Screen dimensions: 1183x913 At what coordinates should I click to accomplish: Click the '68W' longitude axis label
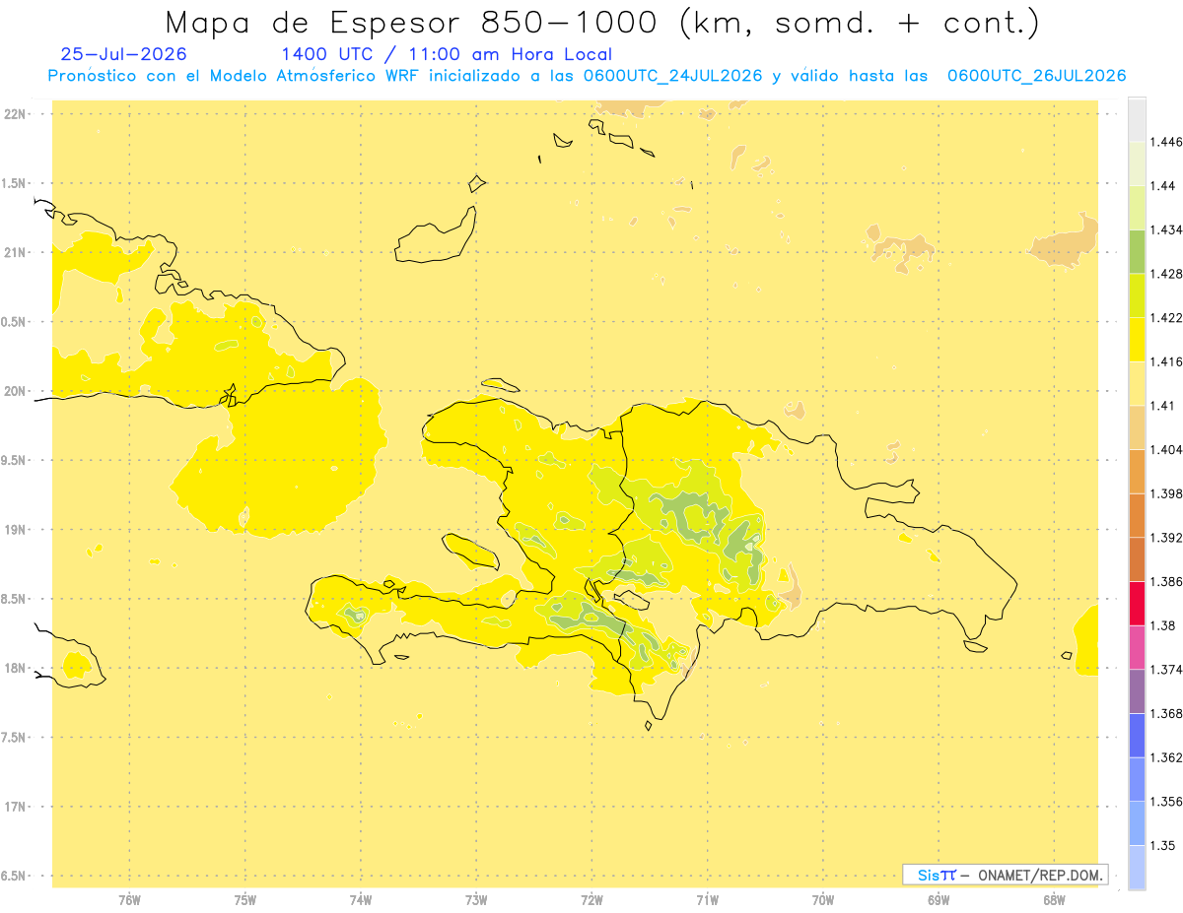click(1054, 899)
